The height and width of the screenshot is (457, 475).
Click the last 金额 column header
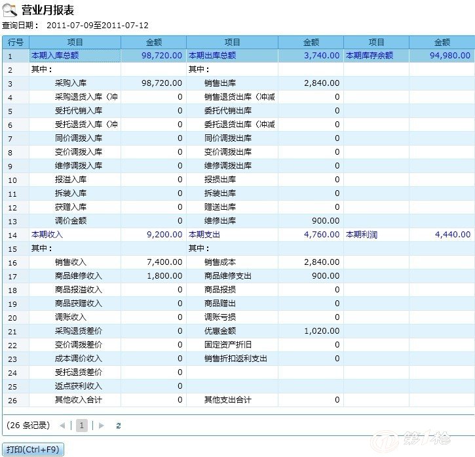coord(442,42)
